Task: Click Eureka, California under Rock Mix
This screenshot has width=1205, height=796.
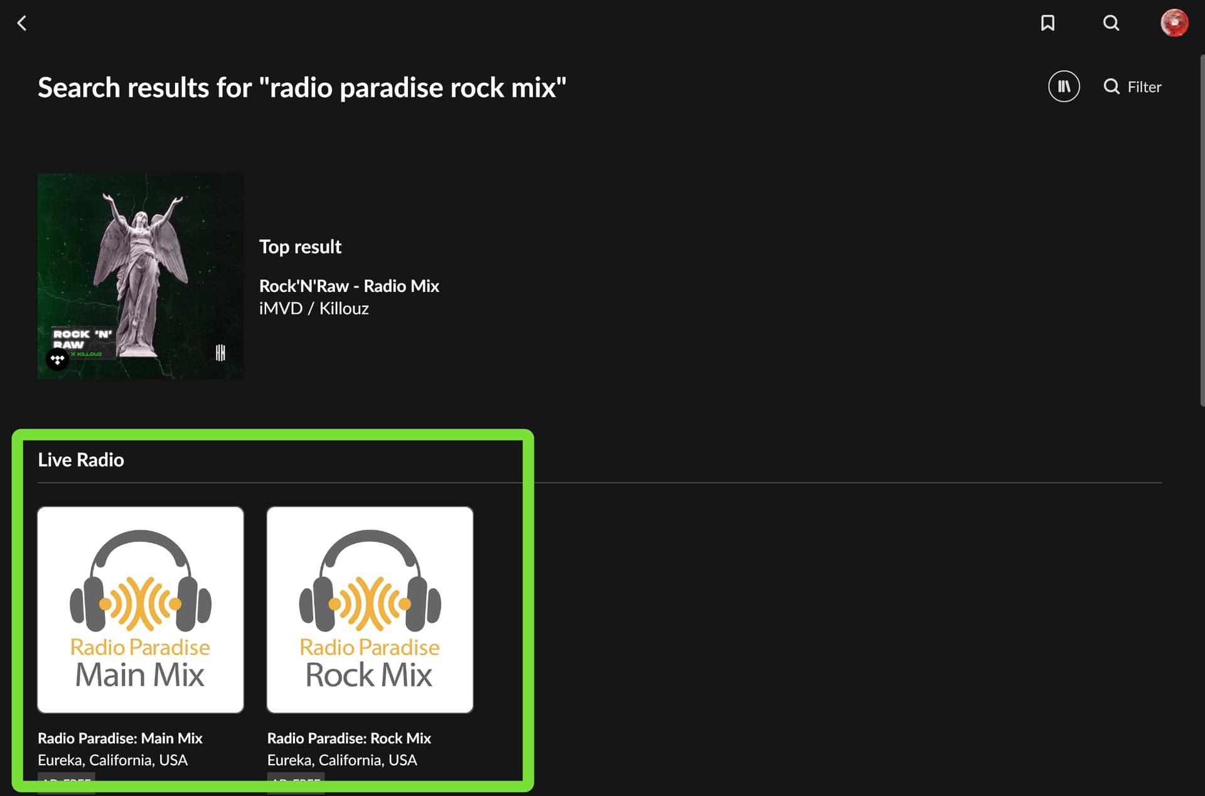Action: [342, 760]
